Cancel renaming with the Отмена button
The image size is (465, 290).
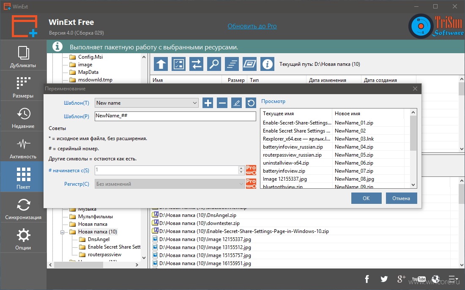pyautogui.click(x=401, y=198)
